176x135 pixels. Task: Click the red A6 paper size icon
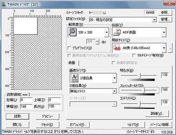(117, 48)
